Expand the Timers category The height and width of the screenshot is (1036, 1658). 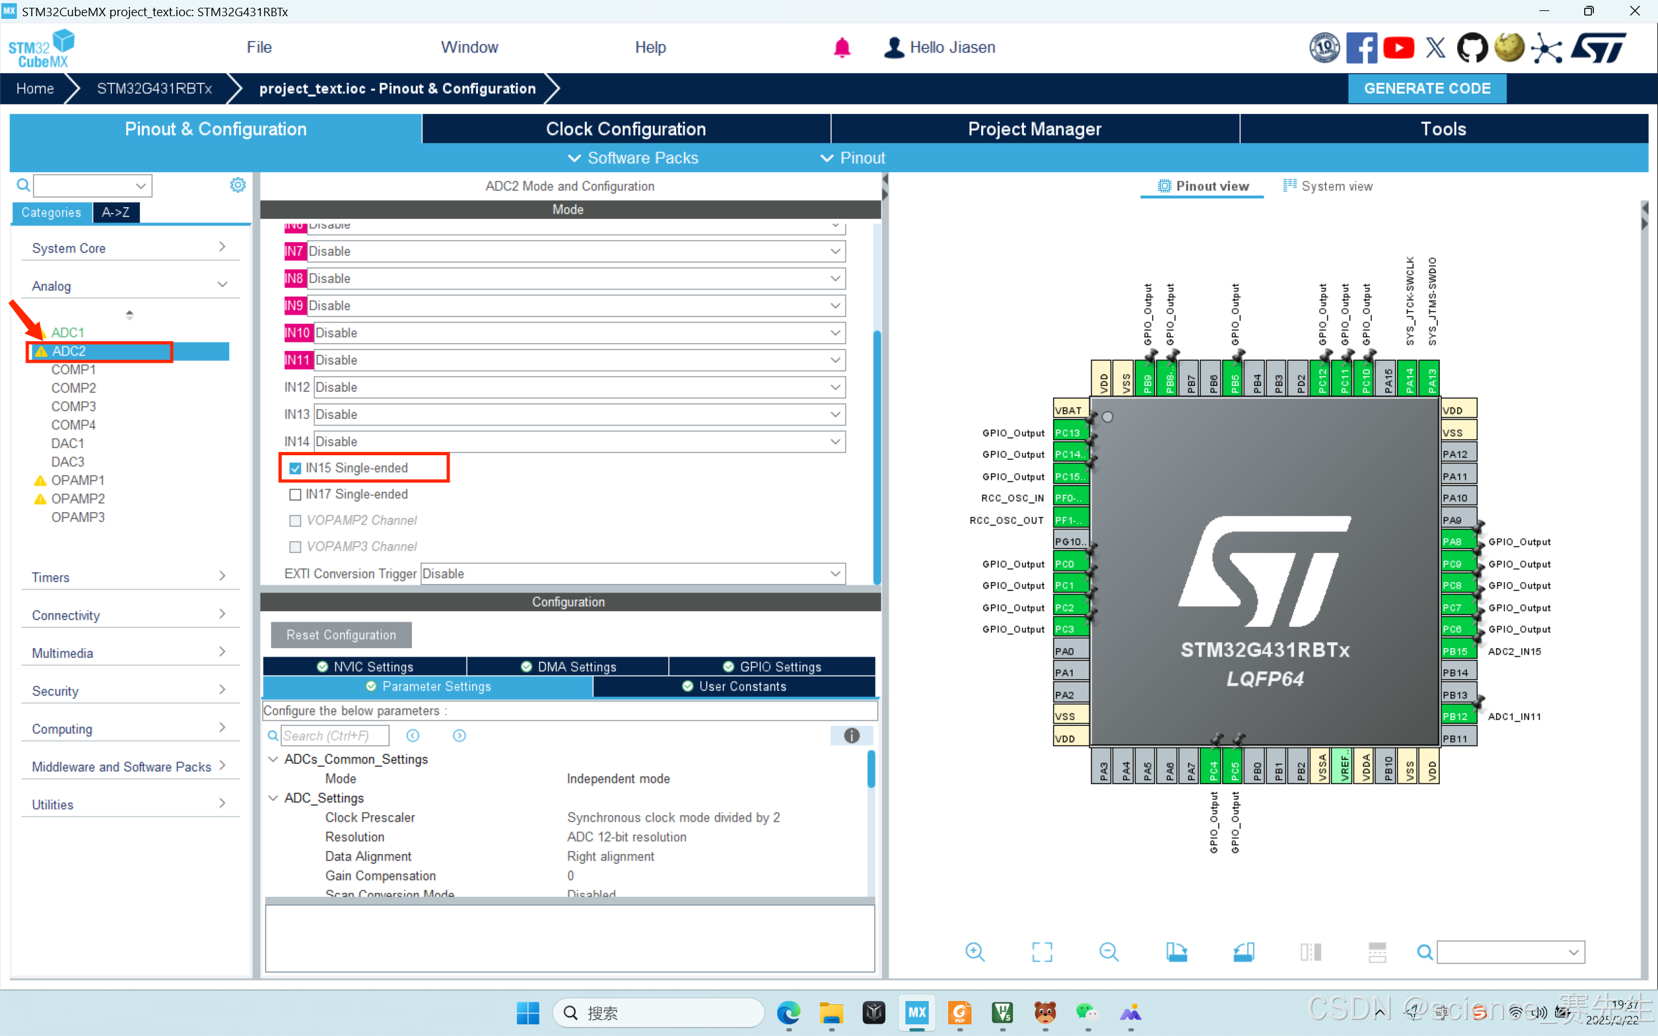pos(129,577)
